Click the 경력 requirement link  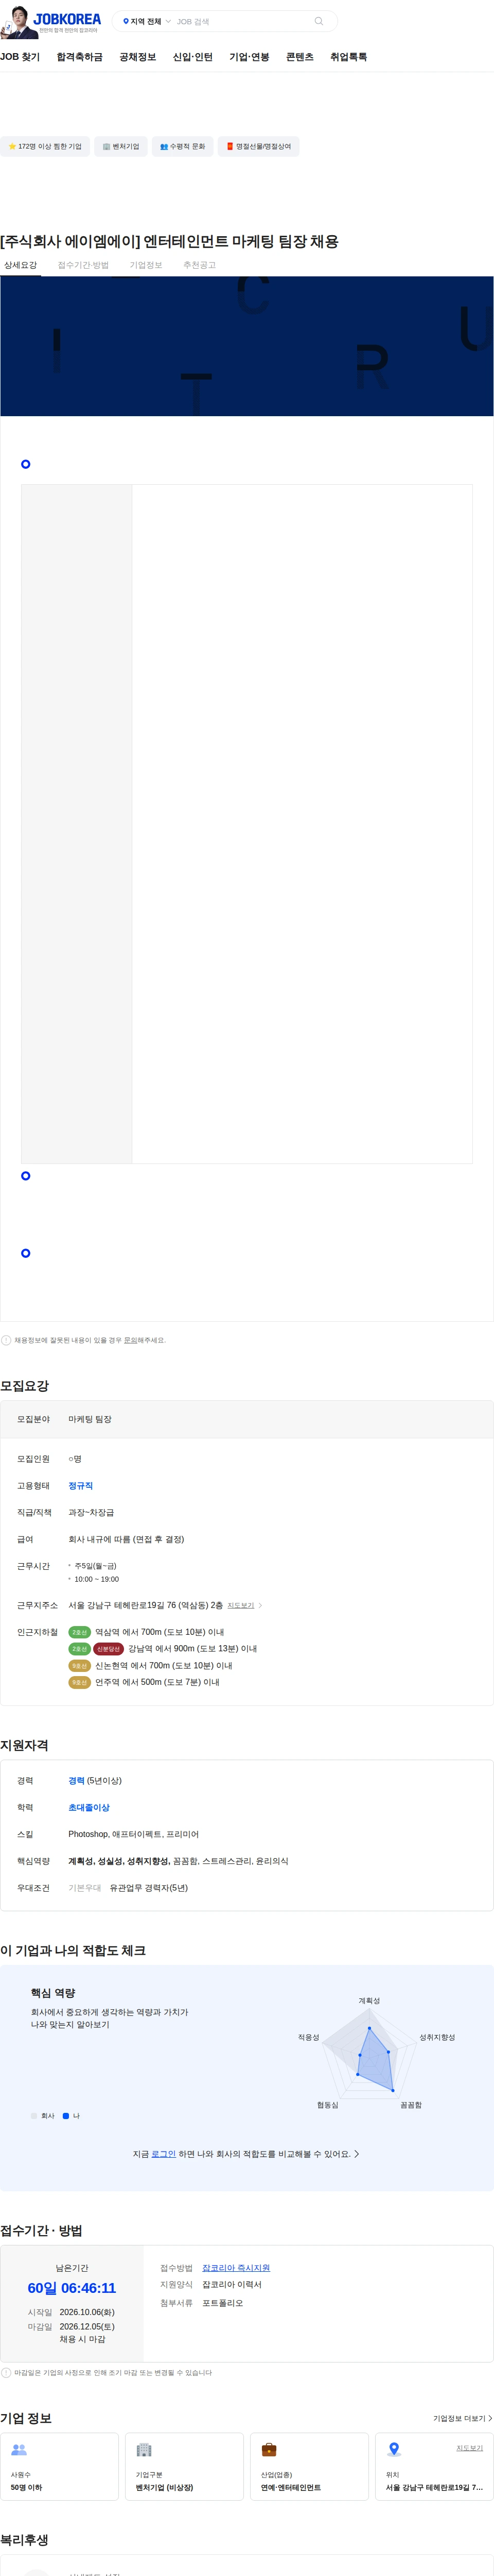76,1781
